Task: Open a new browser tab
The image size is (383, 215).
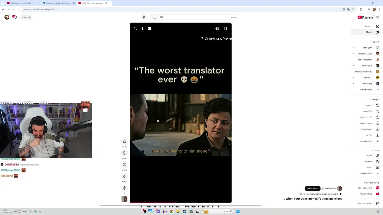Action: click(x=115, y=3)
